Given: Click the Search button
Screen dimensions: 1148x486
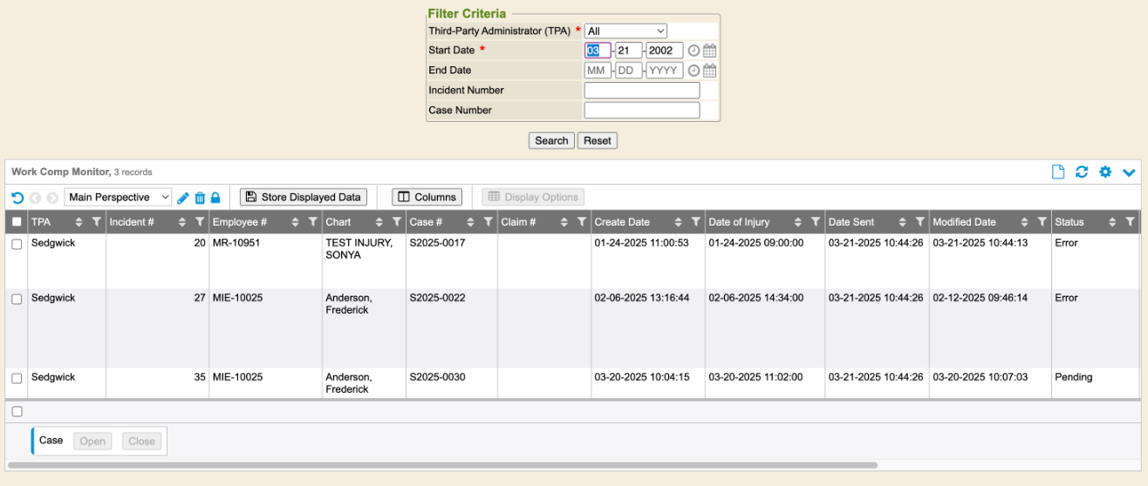Looking at the screenshot, I should [x=551, y=140].
